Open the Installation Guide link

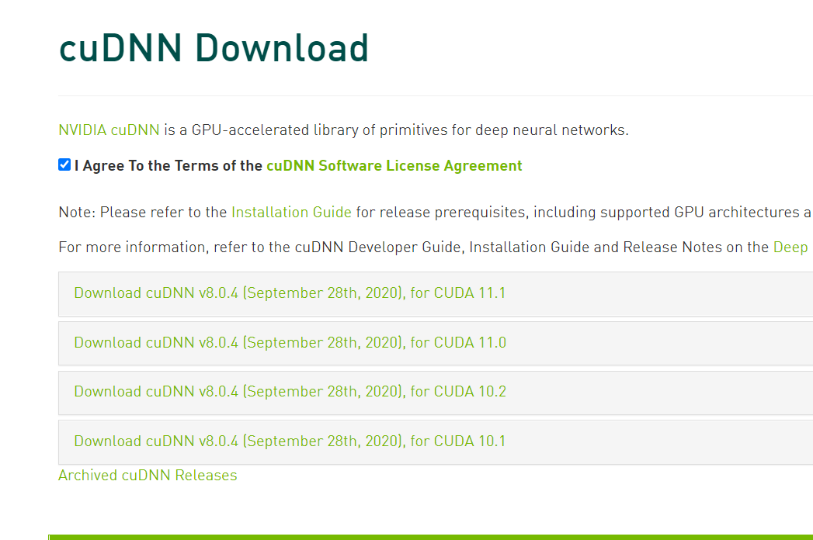click(291, 213)
